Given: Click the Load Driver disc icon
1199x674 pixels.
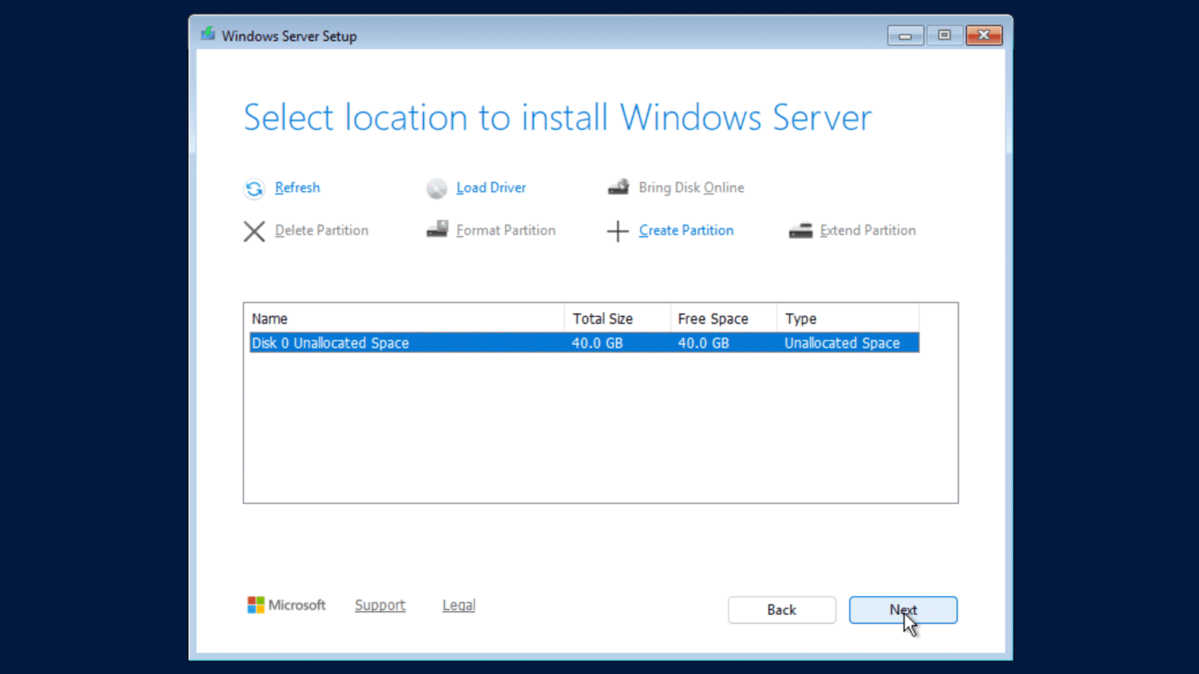Looking at the screenshot, I should tap(437, 189).
